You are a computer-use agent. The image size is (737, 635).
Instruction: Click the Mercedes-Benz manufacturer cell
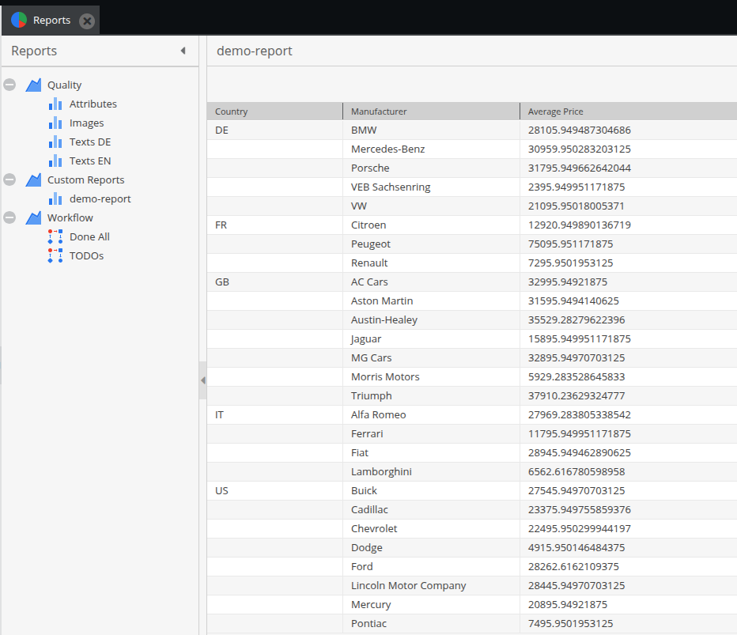[x=432, y=149]
